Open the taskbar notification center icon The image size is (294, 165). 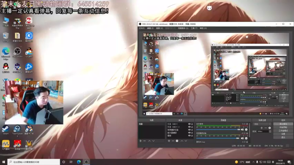tap(289, 162)
